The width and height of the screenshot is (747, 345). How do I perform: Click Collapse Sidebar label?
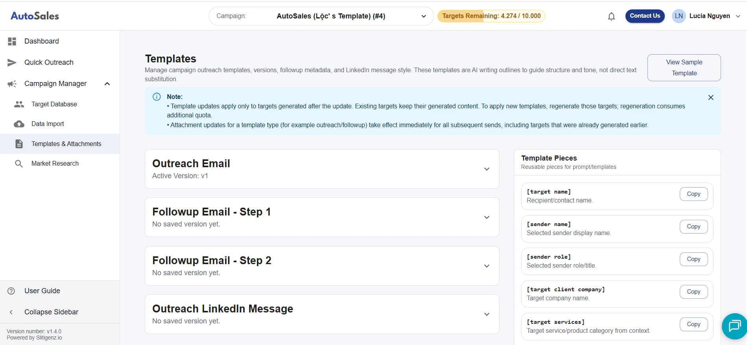point(51,312)
